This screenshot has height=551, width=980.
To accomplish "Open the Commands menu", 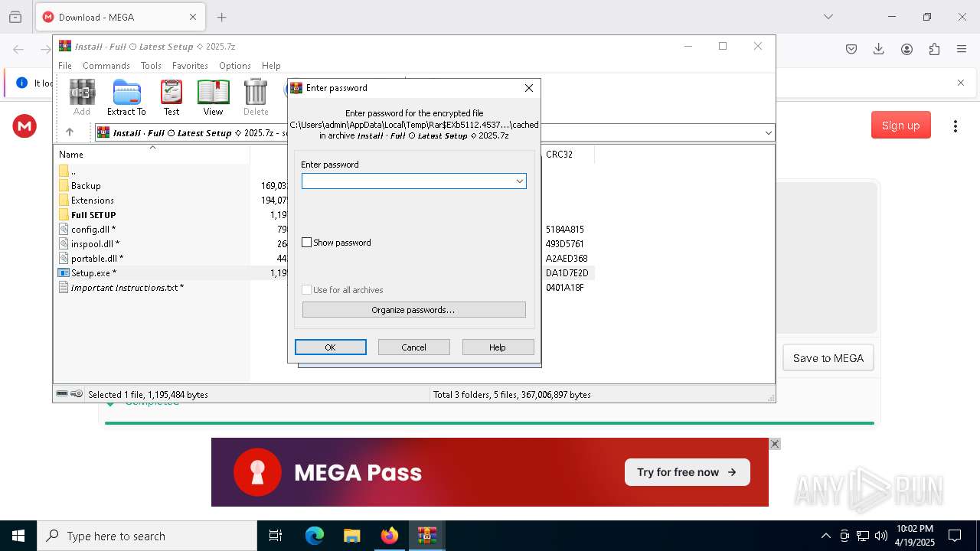I will [x=106, y=66].
